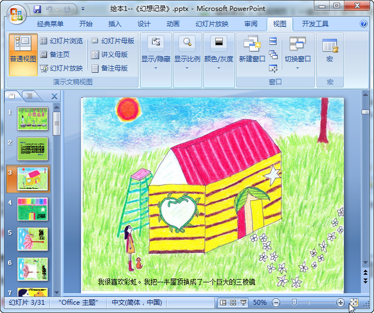Viewport: 374px width, 313px height.
Task: Click thumbnail pane scroll up arrow
Action: [56, 107]
